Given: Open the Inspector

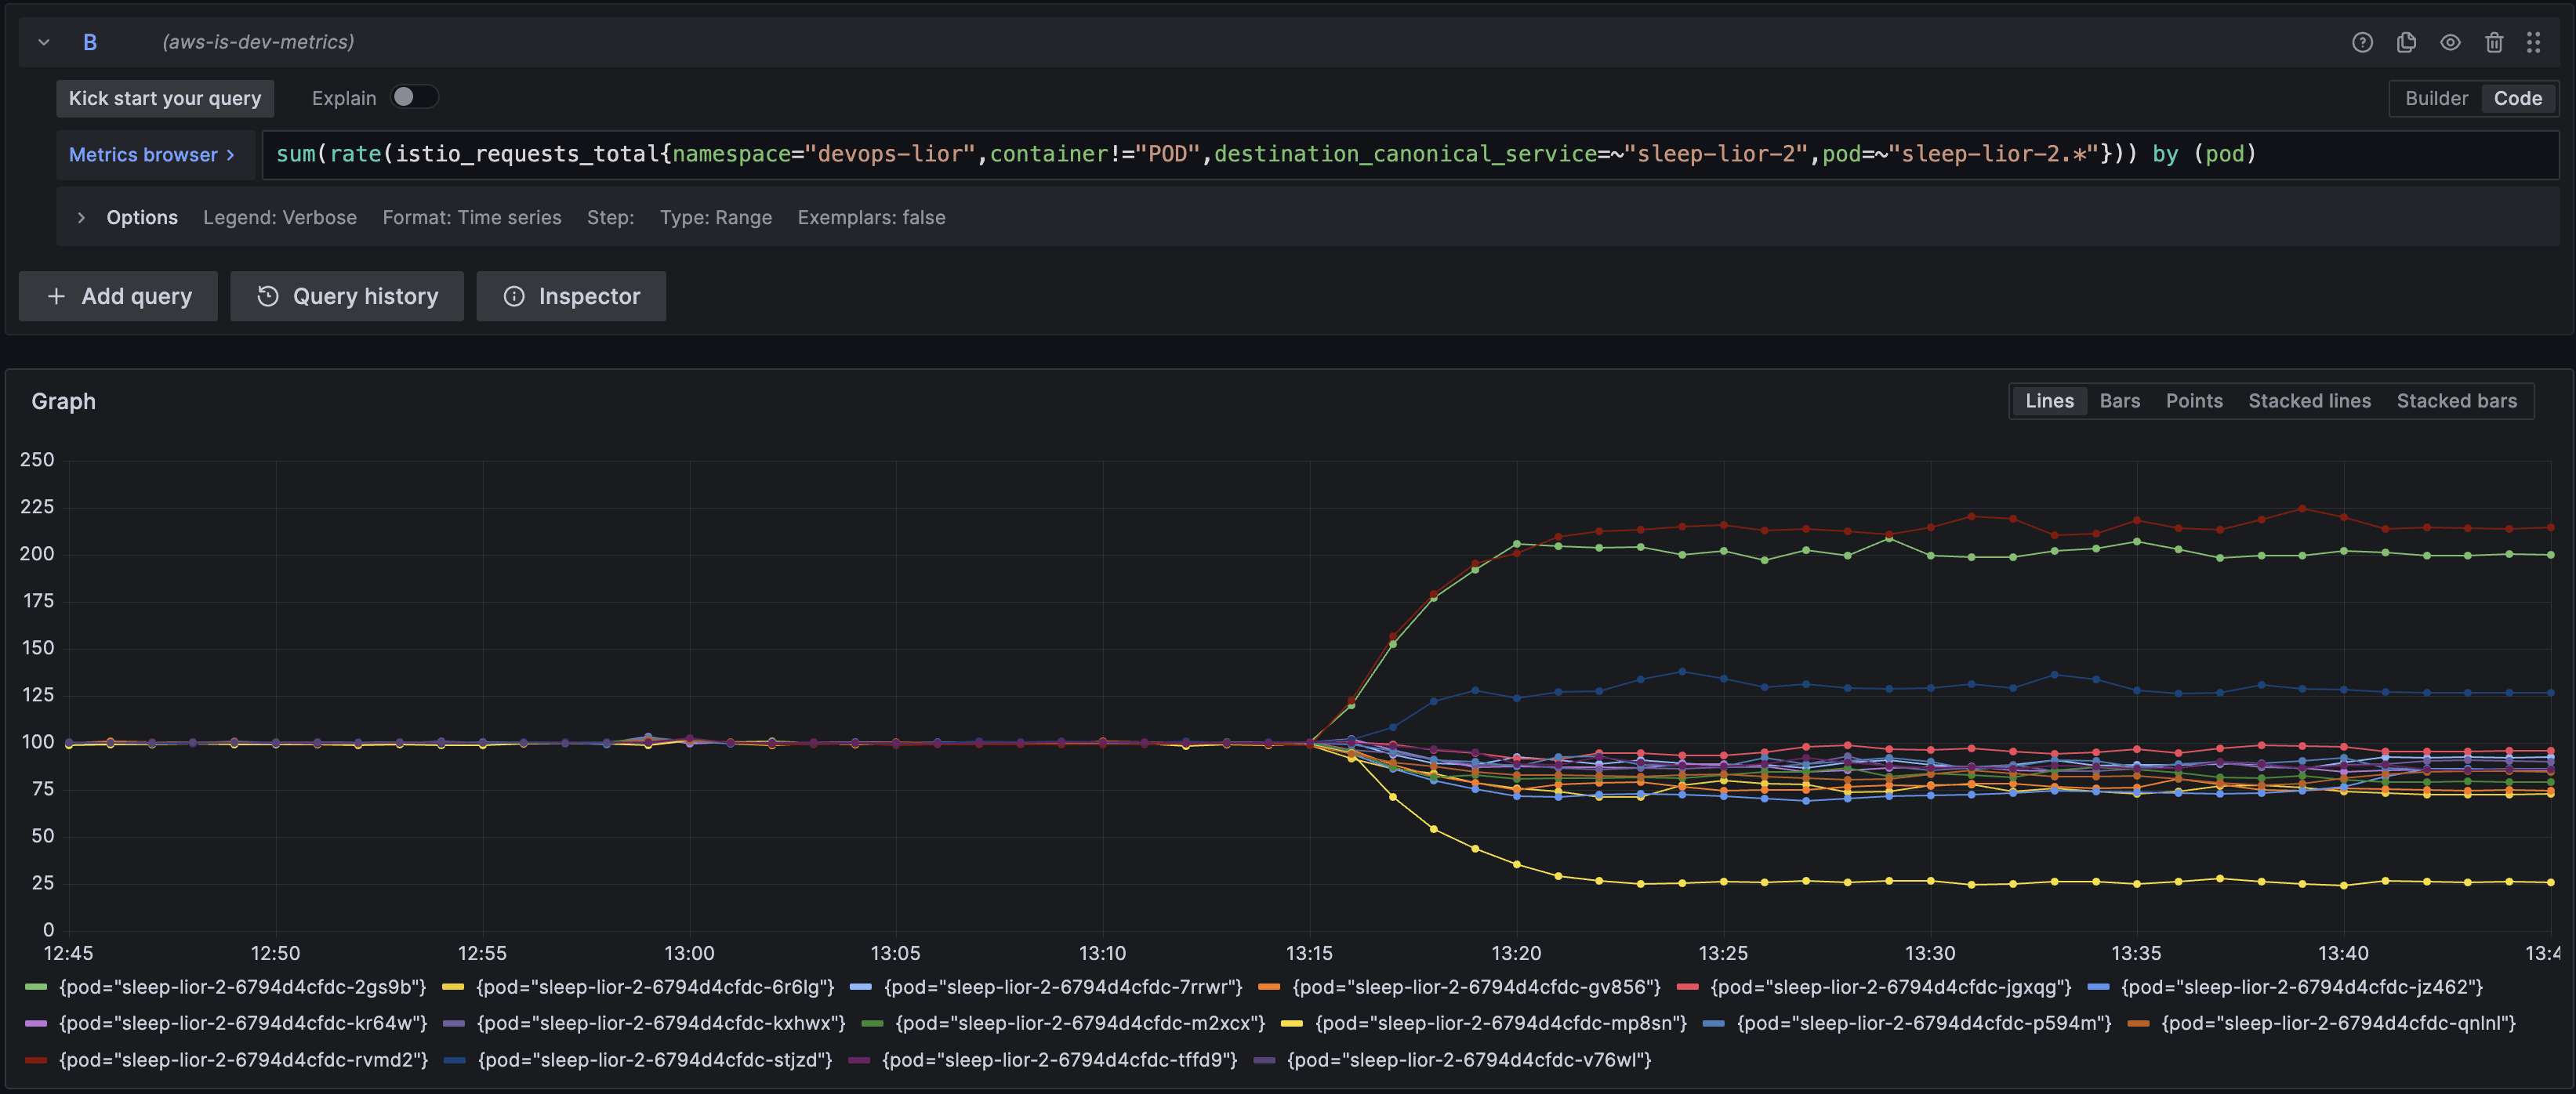Looking at the screenshot, I should click(571, 296).
